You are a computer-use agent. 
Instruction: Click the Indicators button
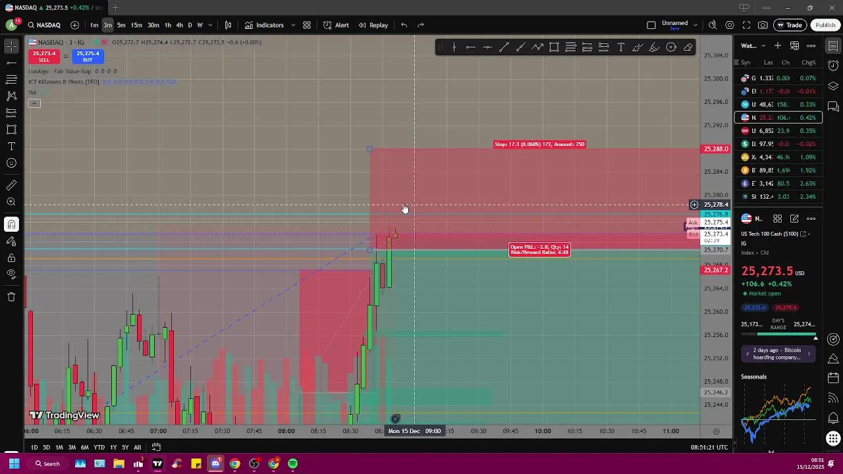pyautogui.click(x=264, y=25)
